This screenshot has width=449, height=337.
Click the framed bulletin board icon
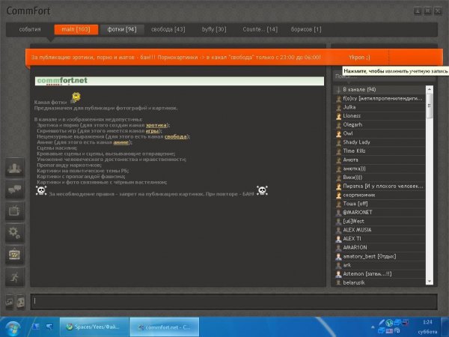click(x=15, y=255)
